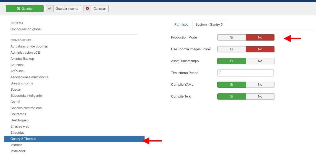Turn off Compile Twig with No
Screen dimensions: 316x155
260,96
